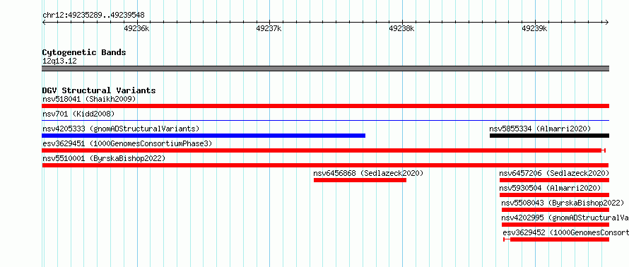The height and width of the screenshot is (267, 629).
Task: Click the nsv5508043 (ByrskaBishop2022) label
Action: click(563, 203)
